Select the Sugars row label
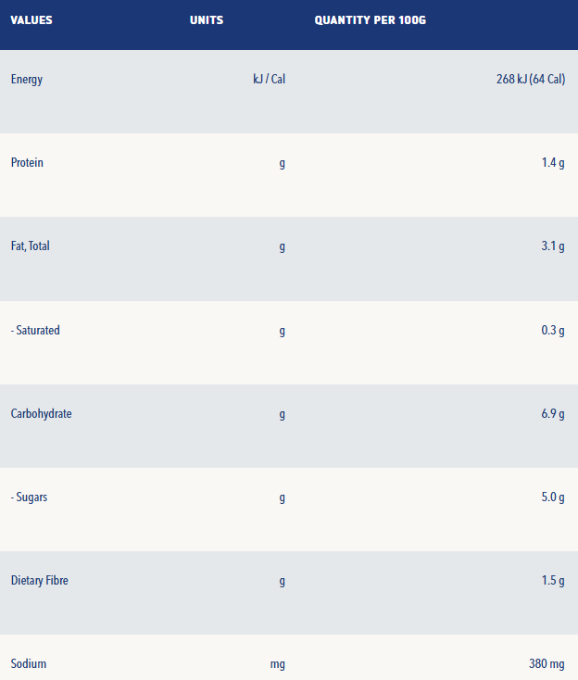This screenshot has height=680, width=578. 29,497
